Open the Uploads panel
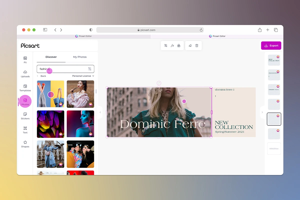Image resolution: width=300 pixels, height=200 pixels. tap(25, 74)
